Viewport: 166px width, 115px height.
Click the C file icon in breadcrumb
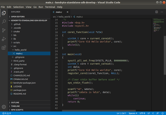(x=74, y=17)
